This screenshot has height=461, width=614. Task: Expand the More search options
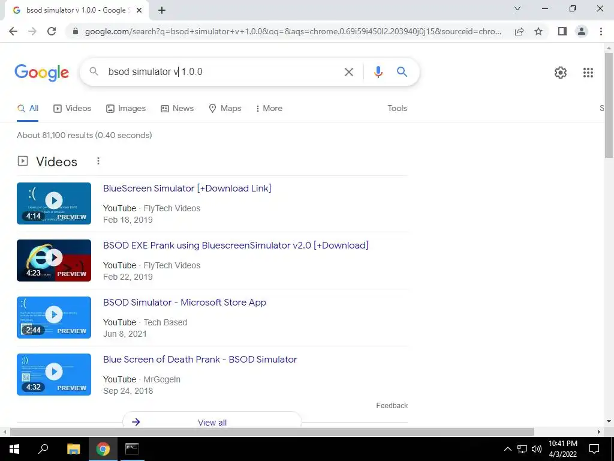coord(269,109)
